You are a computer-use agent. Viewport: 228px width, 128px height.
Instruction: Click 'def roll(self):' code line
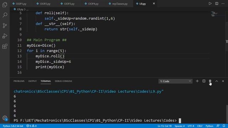point(52,13)
